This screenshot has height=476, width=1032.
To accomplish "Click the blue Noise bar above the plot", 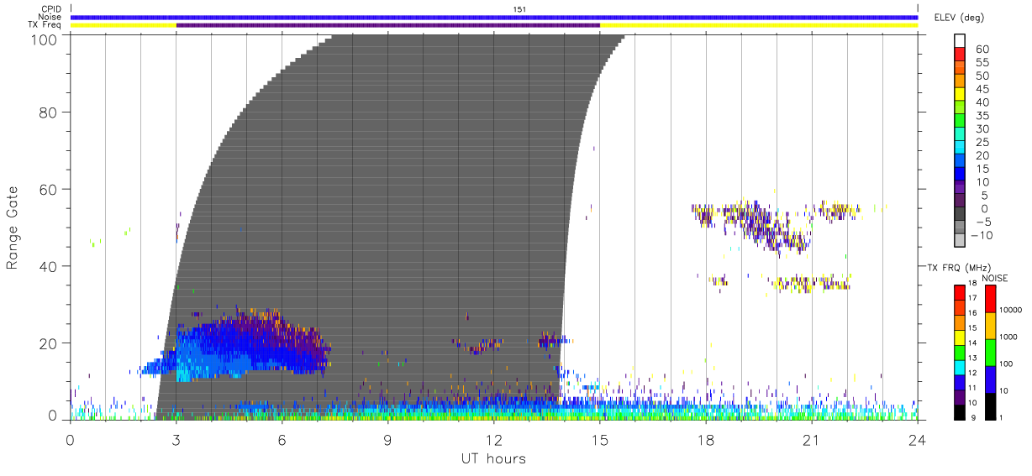I will point(494,17).
